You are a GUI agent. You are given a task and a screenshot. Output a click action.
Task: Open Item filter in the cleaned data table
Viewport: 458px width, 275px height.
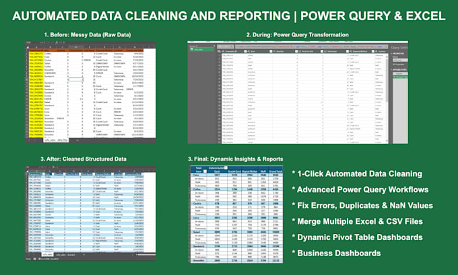[x=53, y=173]
